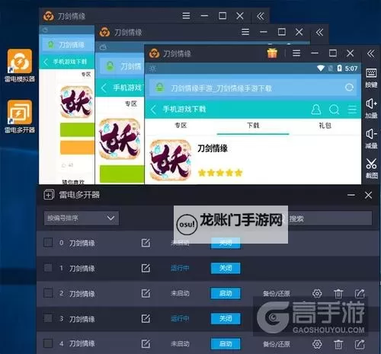
Task: Click the orange button in the rearmost emulator window
Action: click(77, 148)
